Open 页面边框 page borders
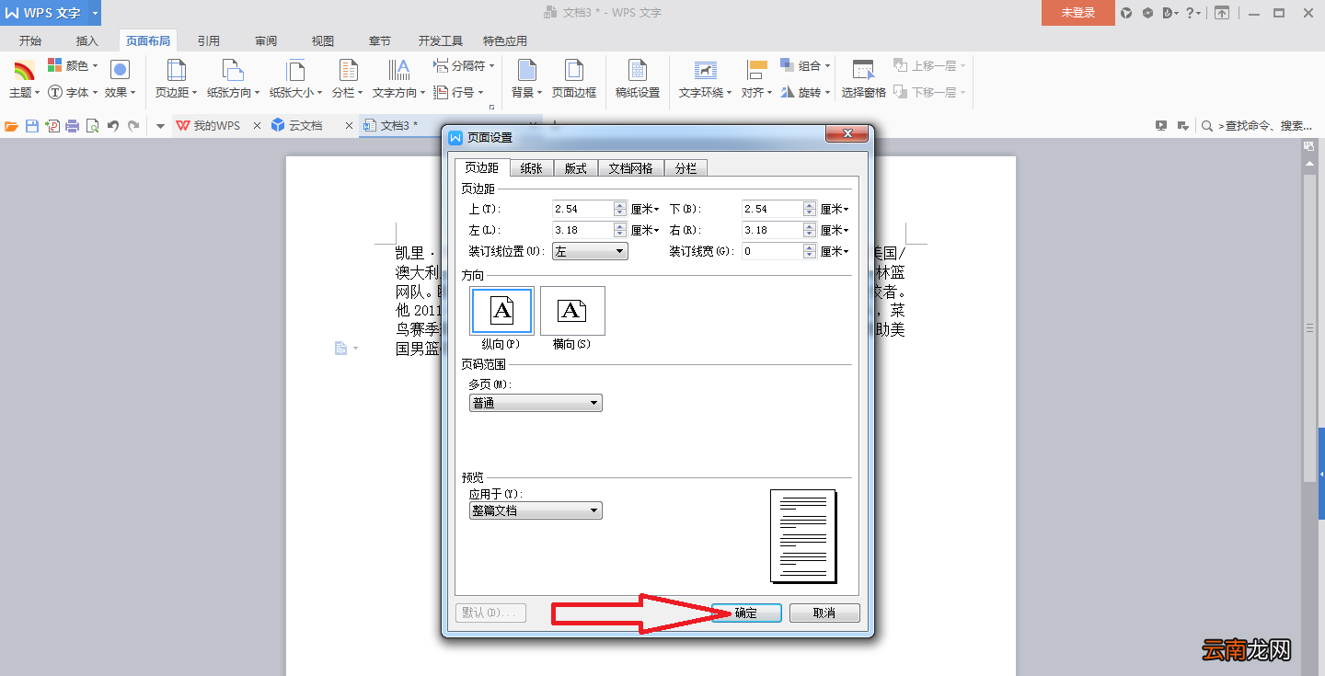 point(574,78)
